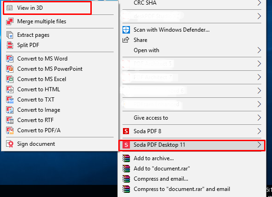This screenshot has width=272, height=197.
Task: Click the Convert to TXT icon
Action: coord(10,100)
